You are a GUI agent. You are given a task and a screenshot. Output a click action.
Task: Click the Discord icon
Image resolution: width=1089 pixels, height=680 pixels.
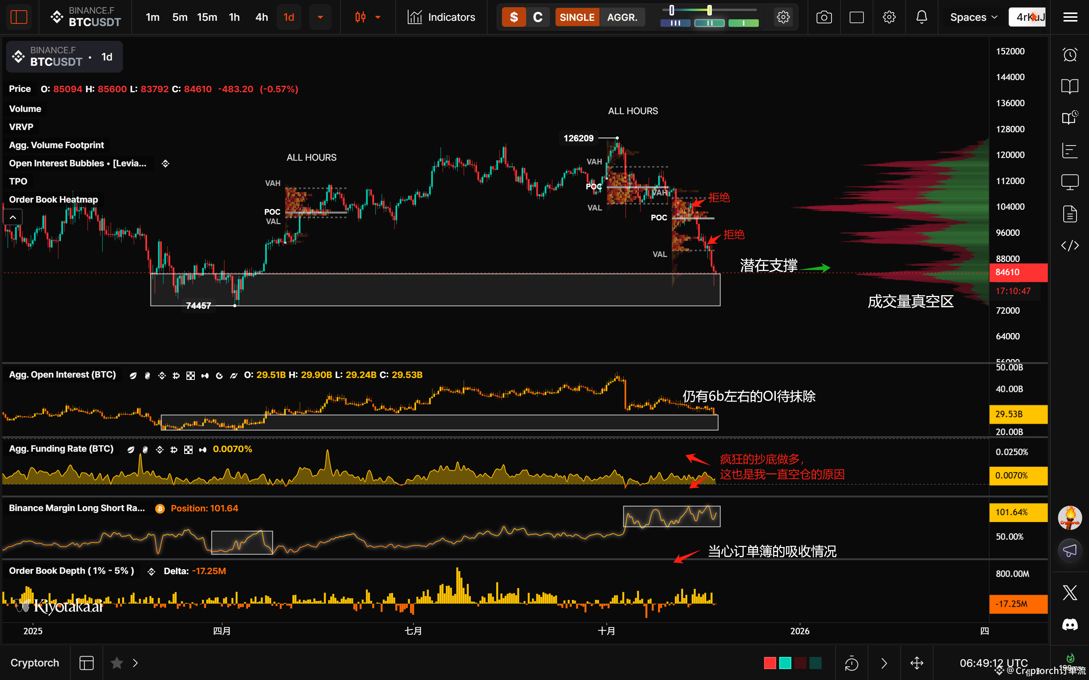1070,625
